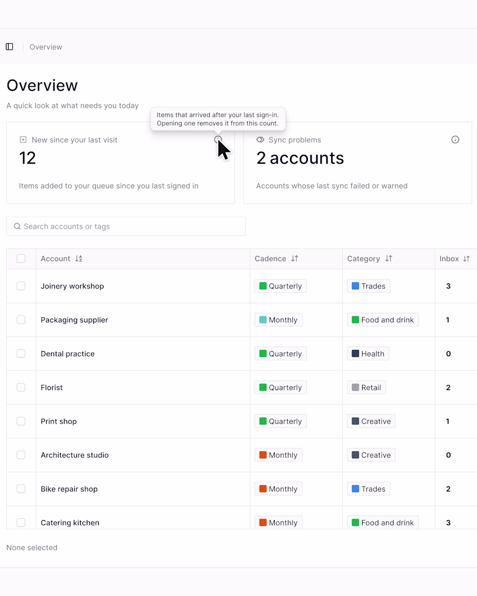Open the Bike repair shop account
This screenshot has height=596, width=477.
click(x=69, y=489)
